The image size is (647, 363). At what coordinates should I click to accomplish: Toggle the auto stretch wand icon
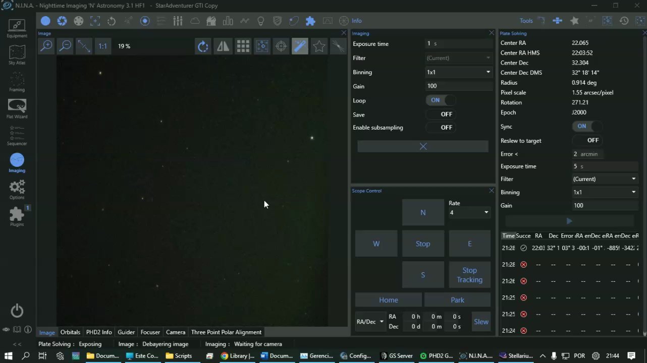tap(300, 46)
